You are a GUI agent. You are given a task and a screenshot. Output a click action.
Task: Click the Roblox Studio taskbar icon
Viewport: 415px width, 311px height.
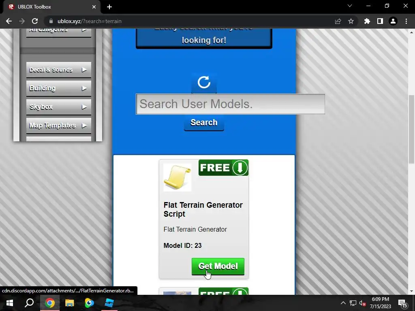tap(109, 303)
